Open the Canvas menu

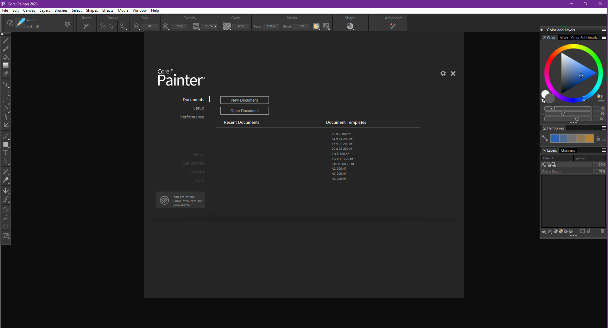point(29,10)
